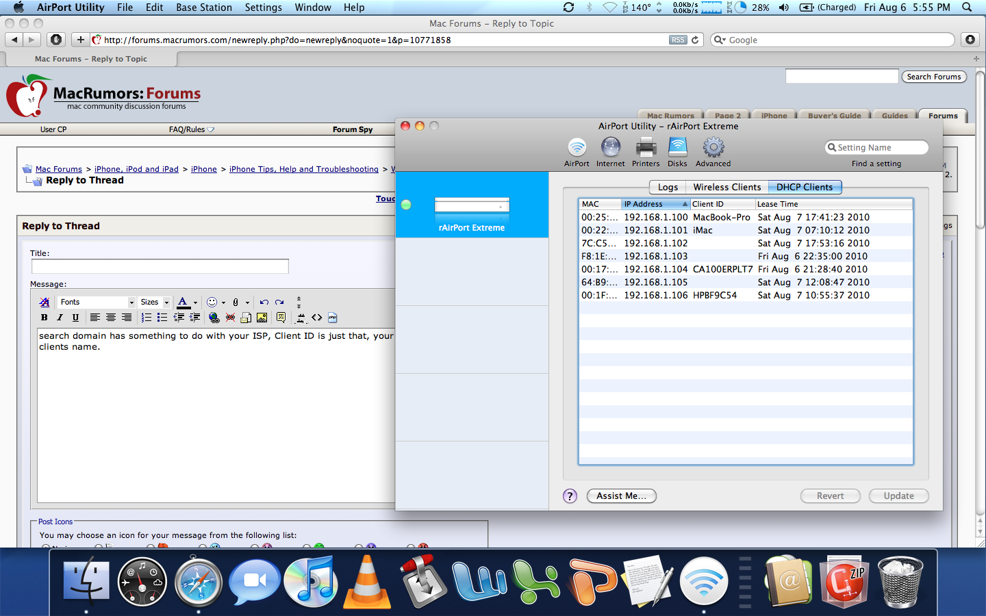Open the Fonts dropdown
This screenshot has width=986, height=616.
point(96,302)
